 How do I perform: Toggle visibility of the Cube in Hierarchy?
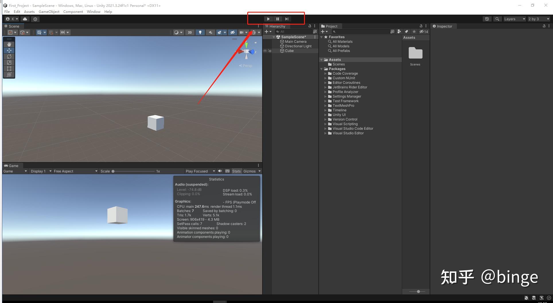265,51
